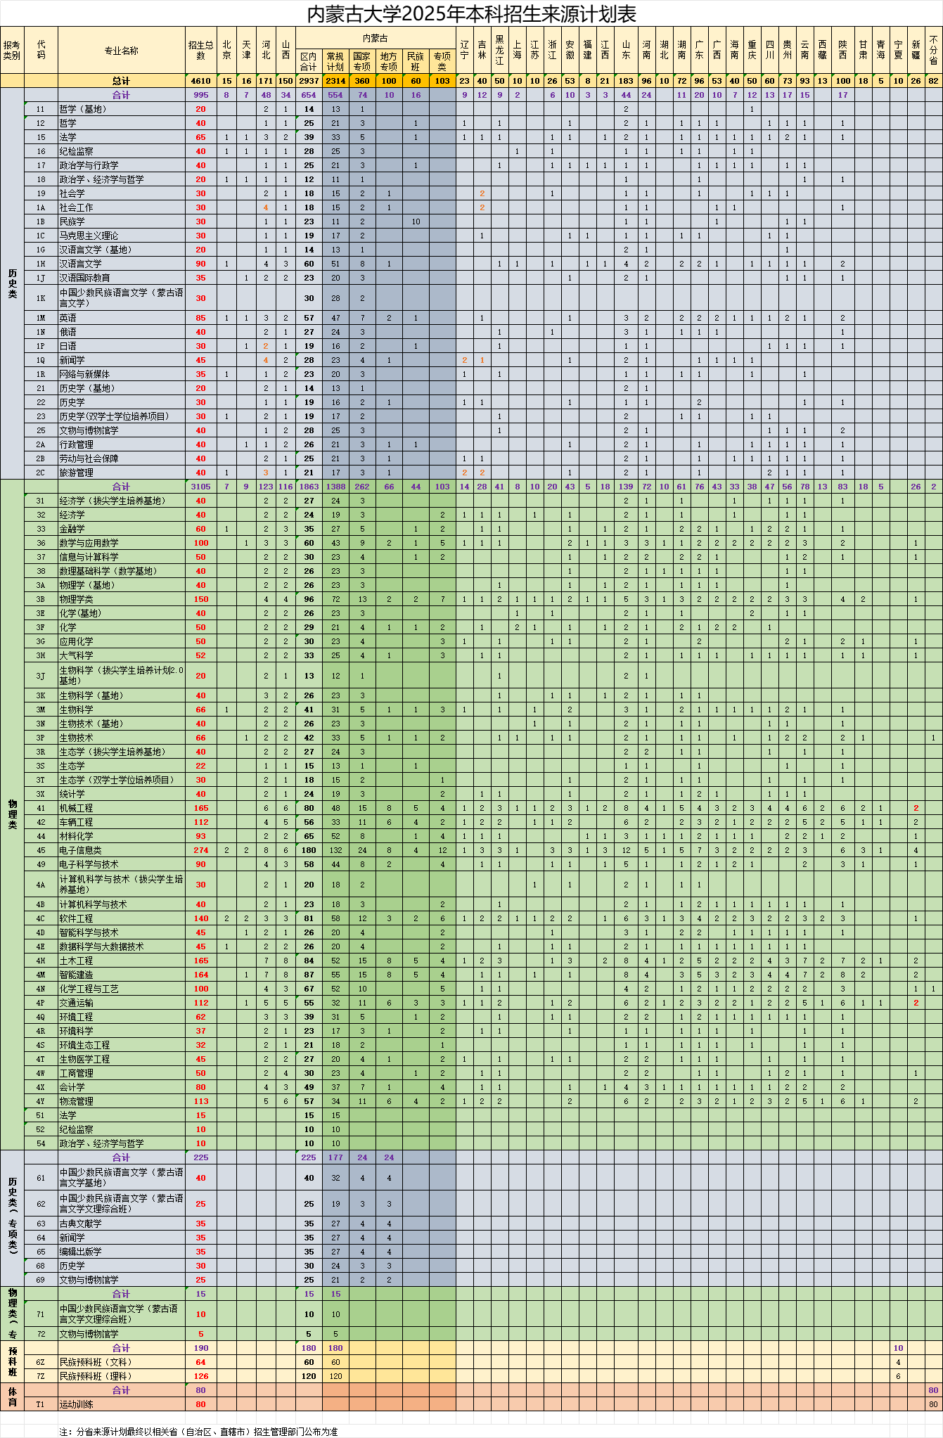The height and width of the screenshot is (1438, 943).
Task: Click the 网络与新媒体 major cell
Action: pos(122,374)
